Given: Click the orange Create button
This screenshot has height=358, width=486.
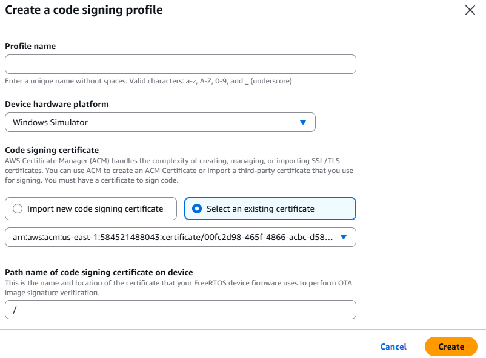Looking at the screenshot, I should point(451,347).
